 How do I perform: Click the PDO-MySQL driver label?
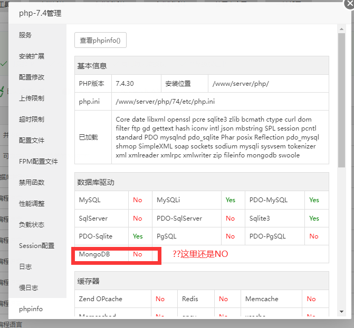pyautogui.click(x=269, y=200)
